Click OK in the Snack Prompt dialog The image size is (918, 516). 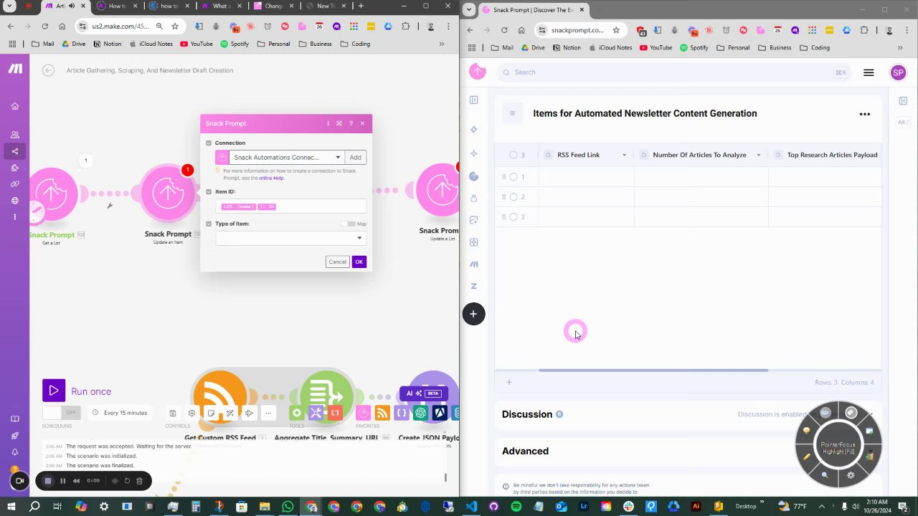coord(359,262)
